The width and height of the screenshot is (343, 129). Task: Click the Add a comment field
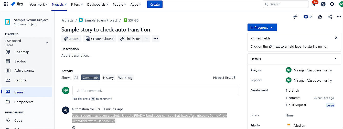[155, 91]
